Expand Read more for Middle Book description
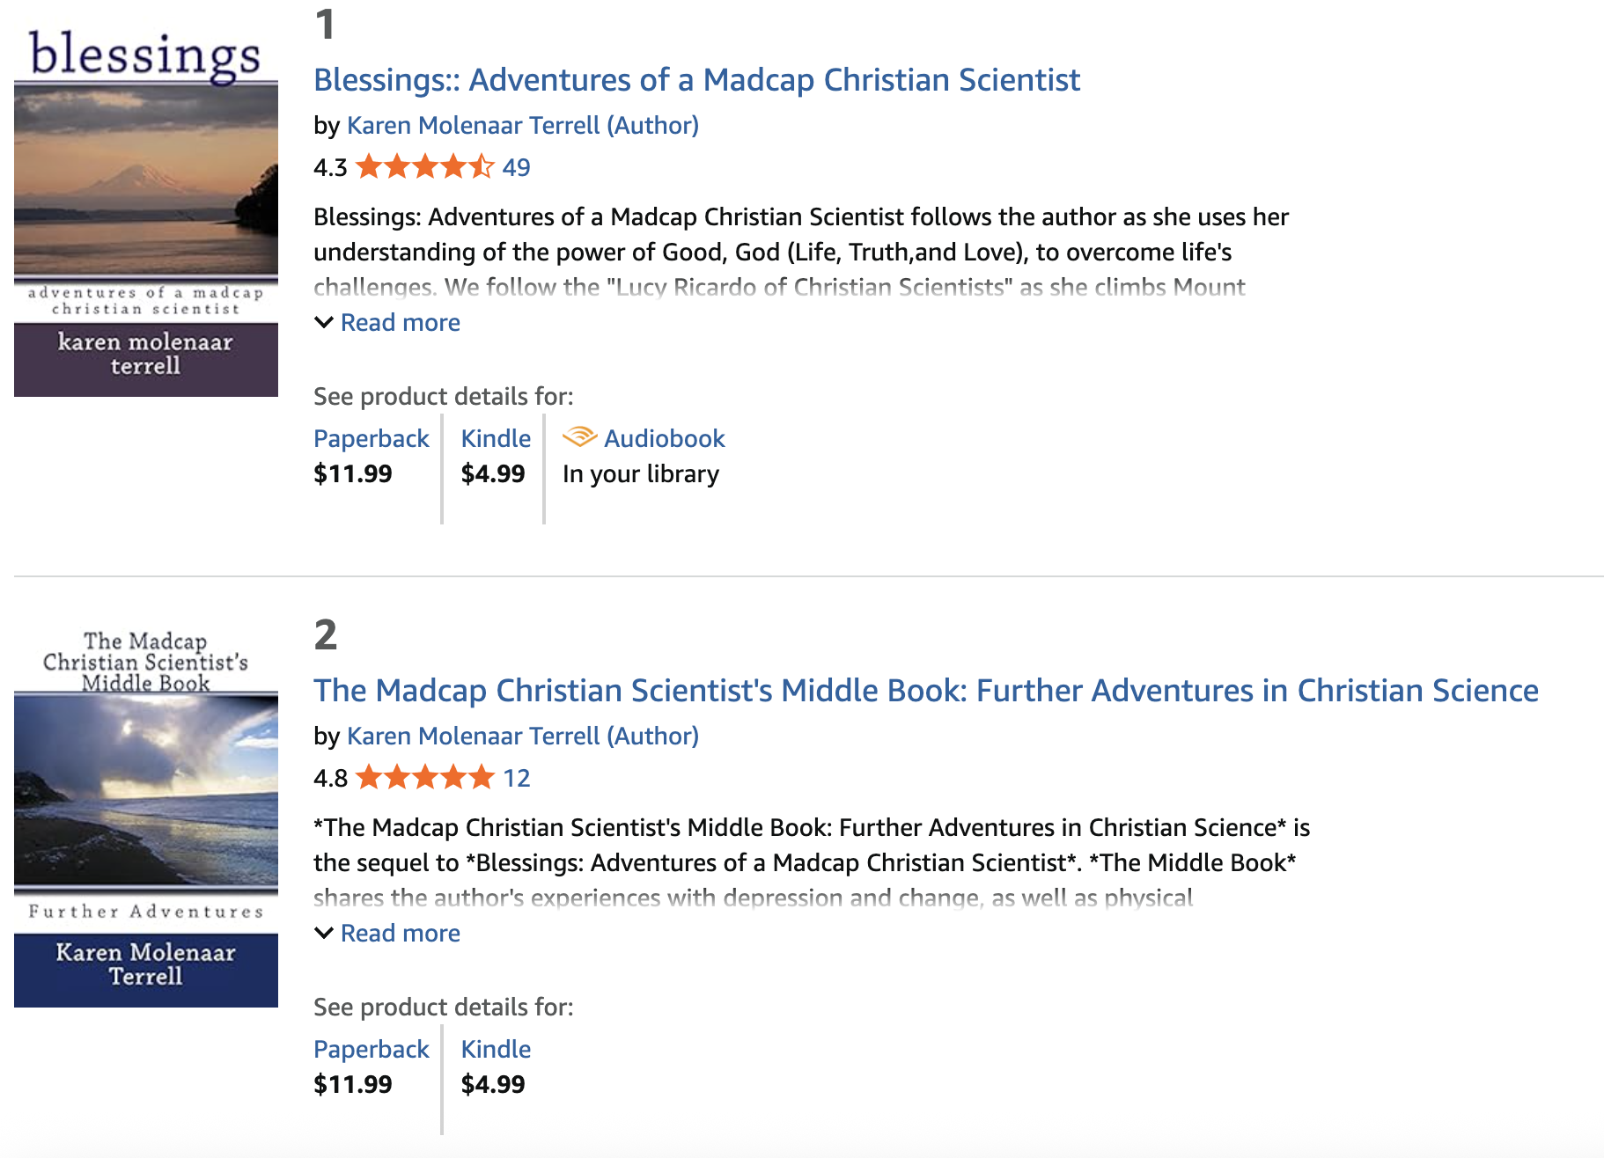 click(x=400, y=933)
